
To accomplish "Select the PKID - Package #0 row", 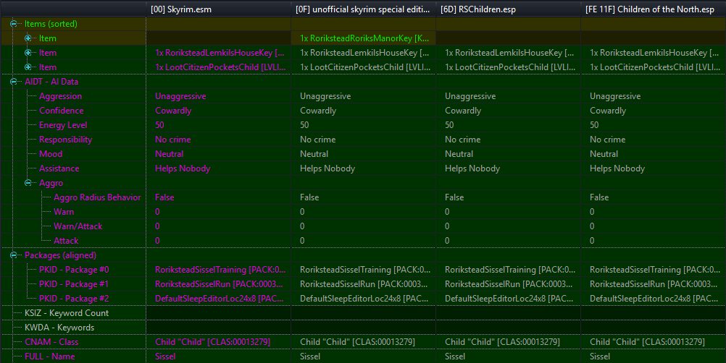I will coord(74,270).
